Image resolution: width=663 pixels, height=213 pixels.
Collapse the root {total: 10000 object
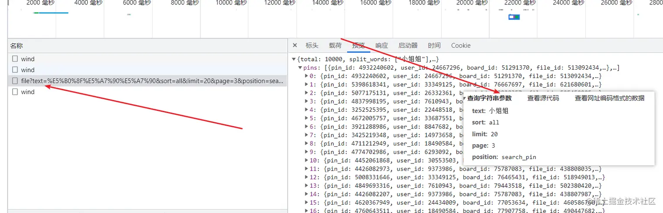(294, 59)
